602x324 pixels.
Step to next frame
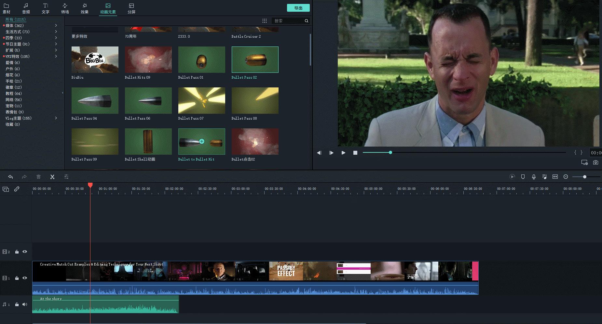click(x=331, y=153)
